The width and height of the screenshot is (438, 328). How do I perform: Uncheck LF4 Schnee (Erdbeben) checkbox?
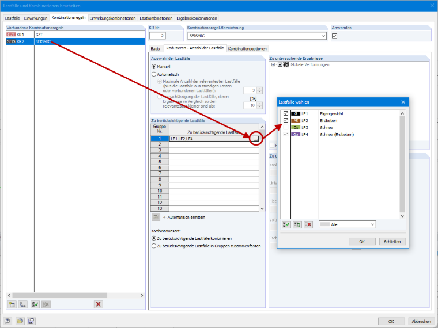click(x=285, y=135)
